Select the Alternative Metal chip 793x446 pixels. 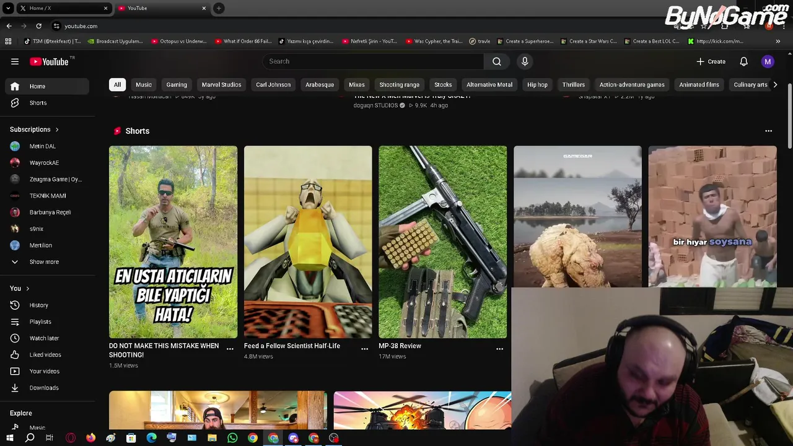coord(489,85)
